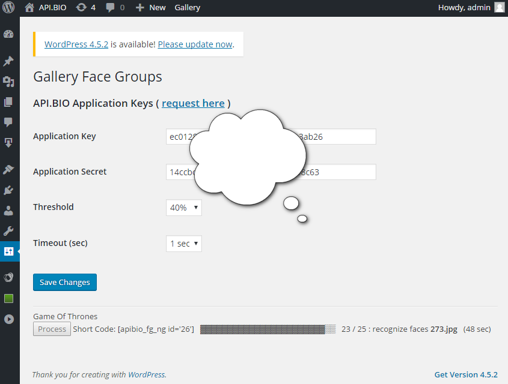Click the collapse menu play icon
Screen dimensions: 508x384
tap(9, 319)
